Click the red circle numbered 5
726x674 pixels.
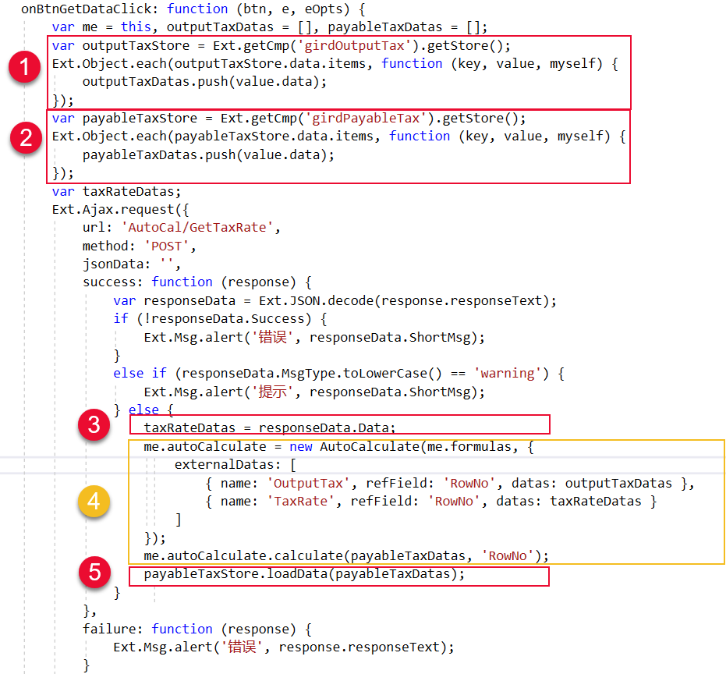click(96, 573)
